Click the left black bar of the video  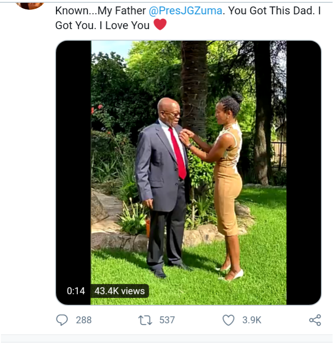click(x=73, y=162)
